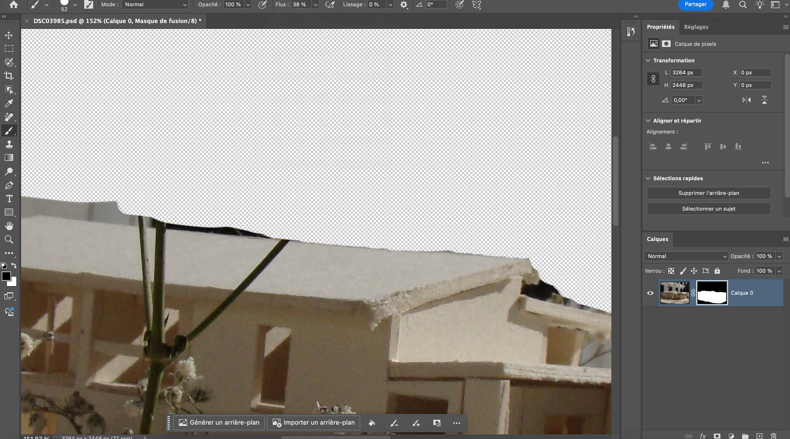Select the Eyedropper tool
Screen dimensions: 790x439
9,103
